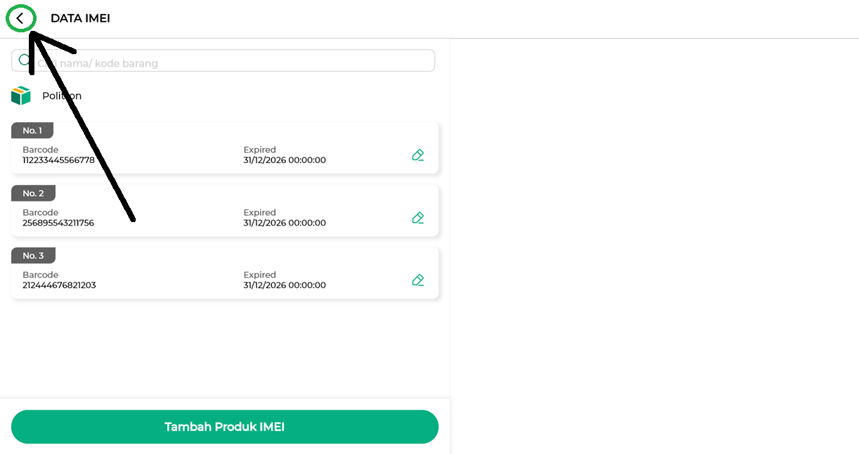Click the expired date of entry No. 2

285,223
